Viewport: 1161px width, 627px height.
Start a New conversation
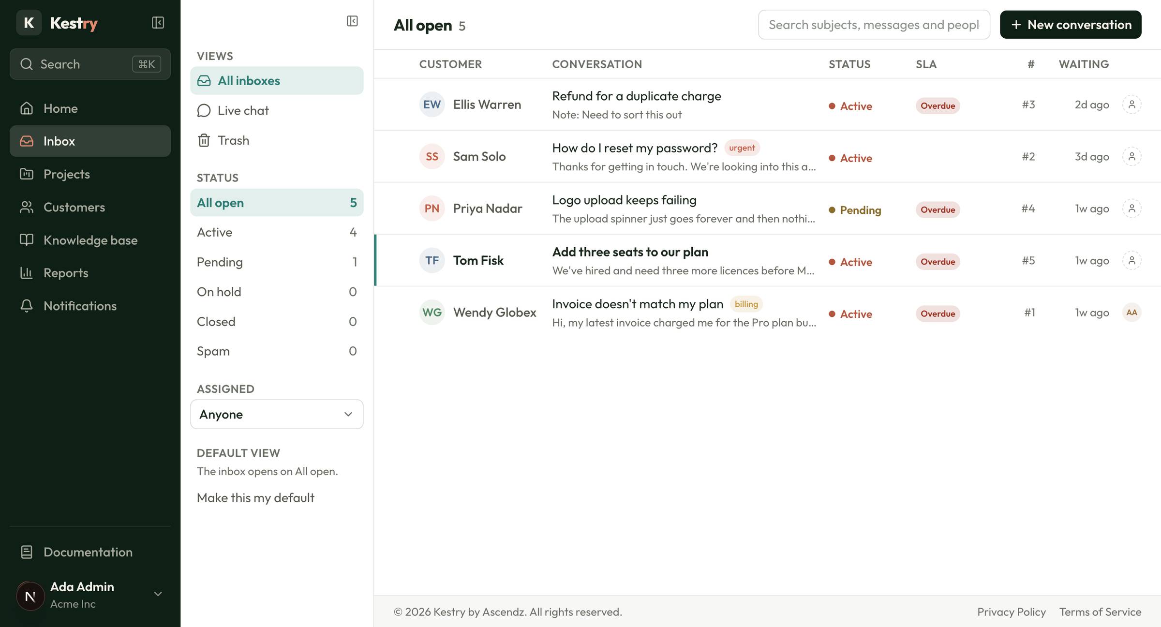click(1071, 25)
